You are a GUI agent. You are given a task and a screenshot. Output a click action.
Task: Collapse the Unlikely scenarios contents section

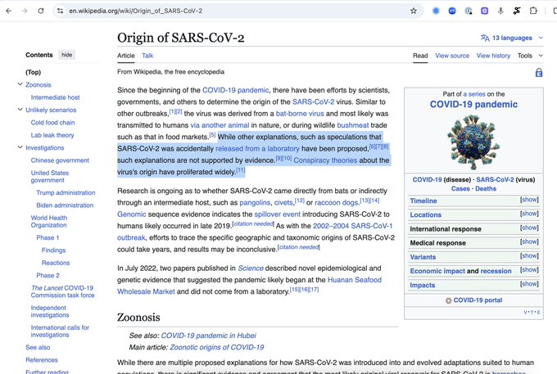pyautogui.click(x=20, y=110)
